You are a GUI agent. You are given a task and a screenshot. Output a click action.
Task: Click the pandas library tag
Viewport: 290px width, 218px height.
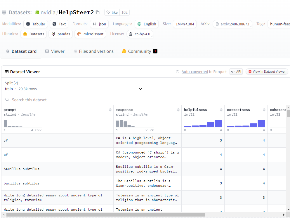pyautogui.click(x=61, y=34)
